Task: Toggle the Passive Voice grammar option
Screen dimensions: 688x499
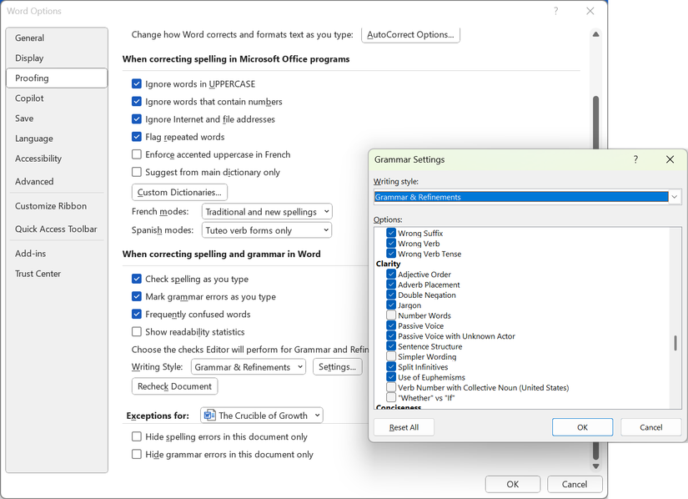Action: pyautogui.click(x=391, y=326)
